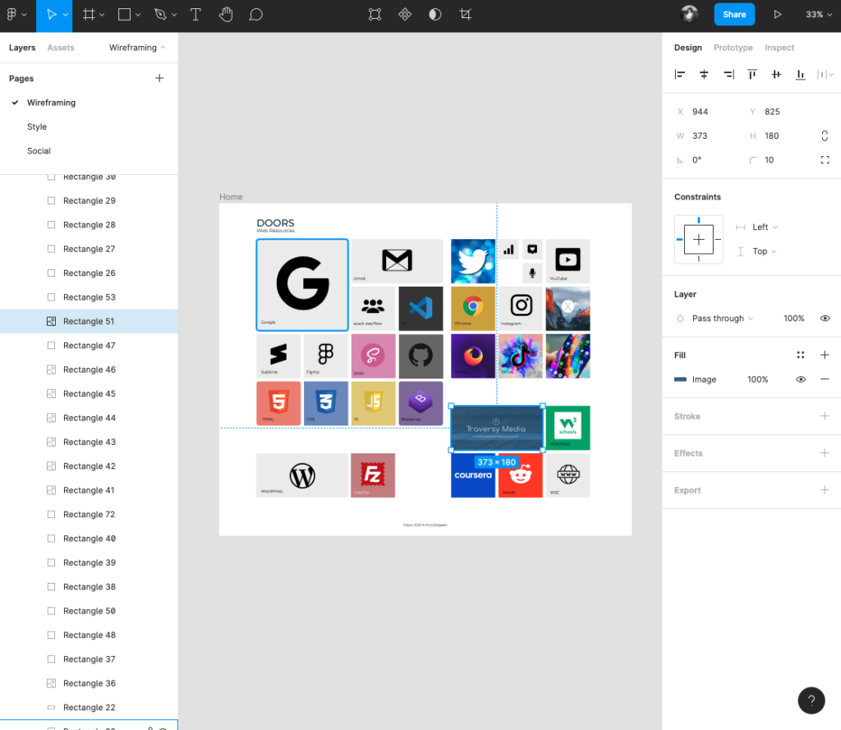841x730 pixels.
Task: Open the Figma main menu icon
Action: point(11,15)
